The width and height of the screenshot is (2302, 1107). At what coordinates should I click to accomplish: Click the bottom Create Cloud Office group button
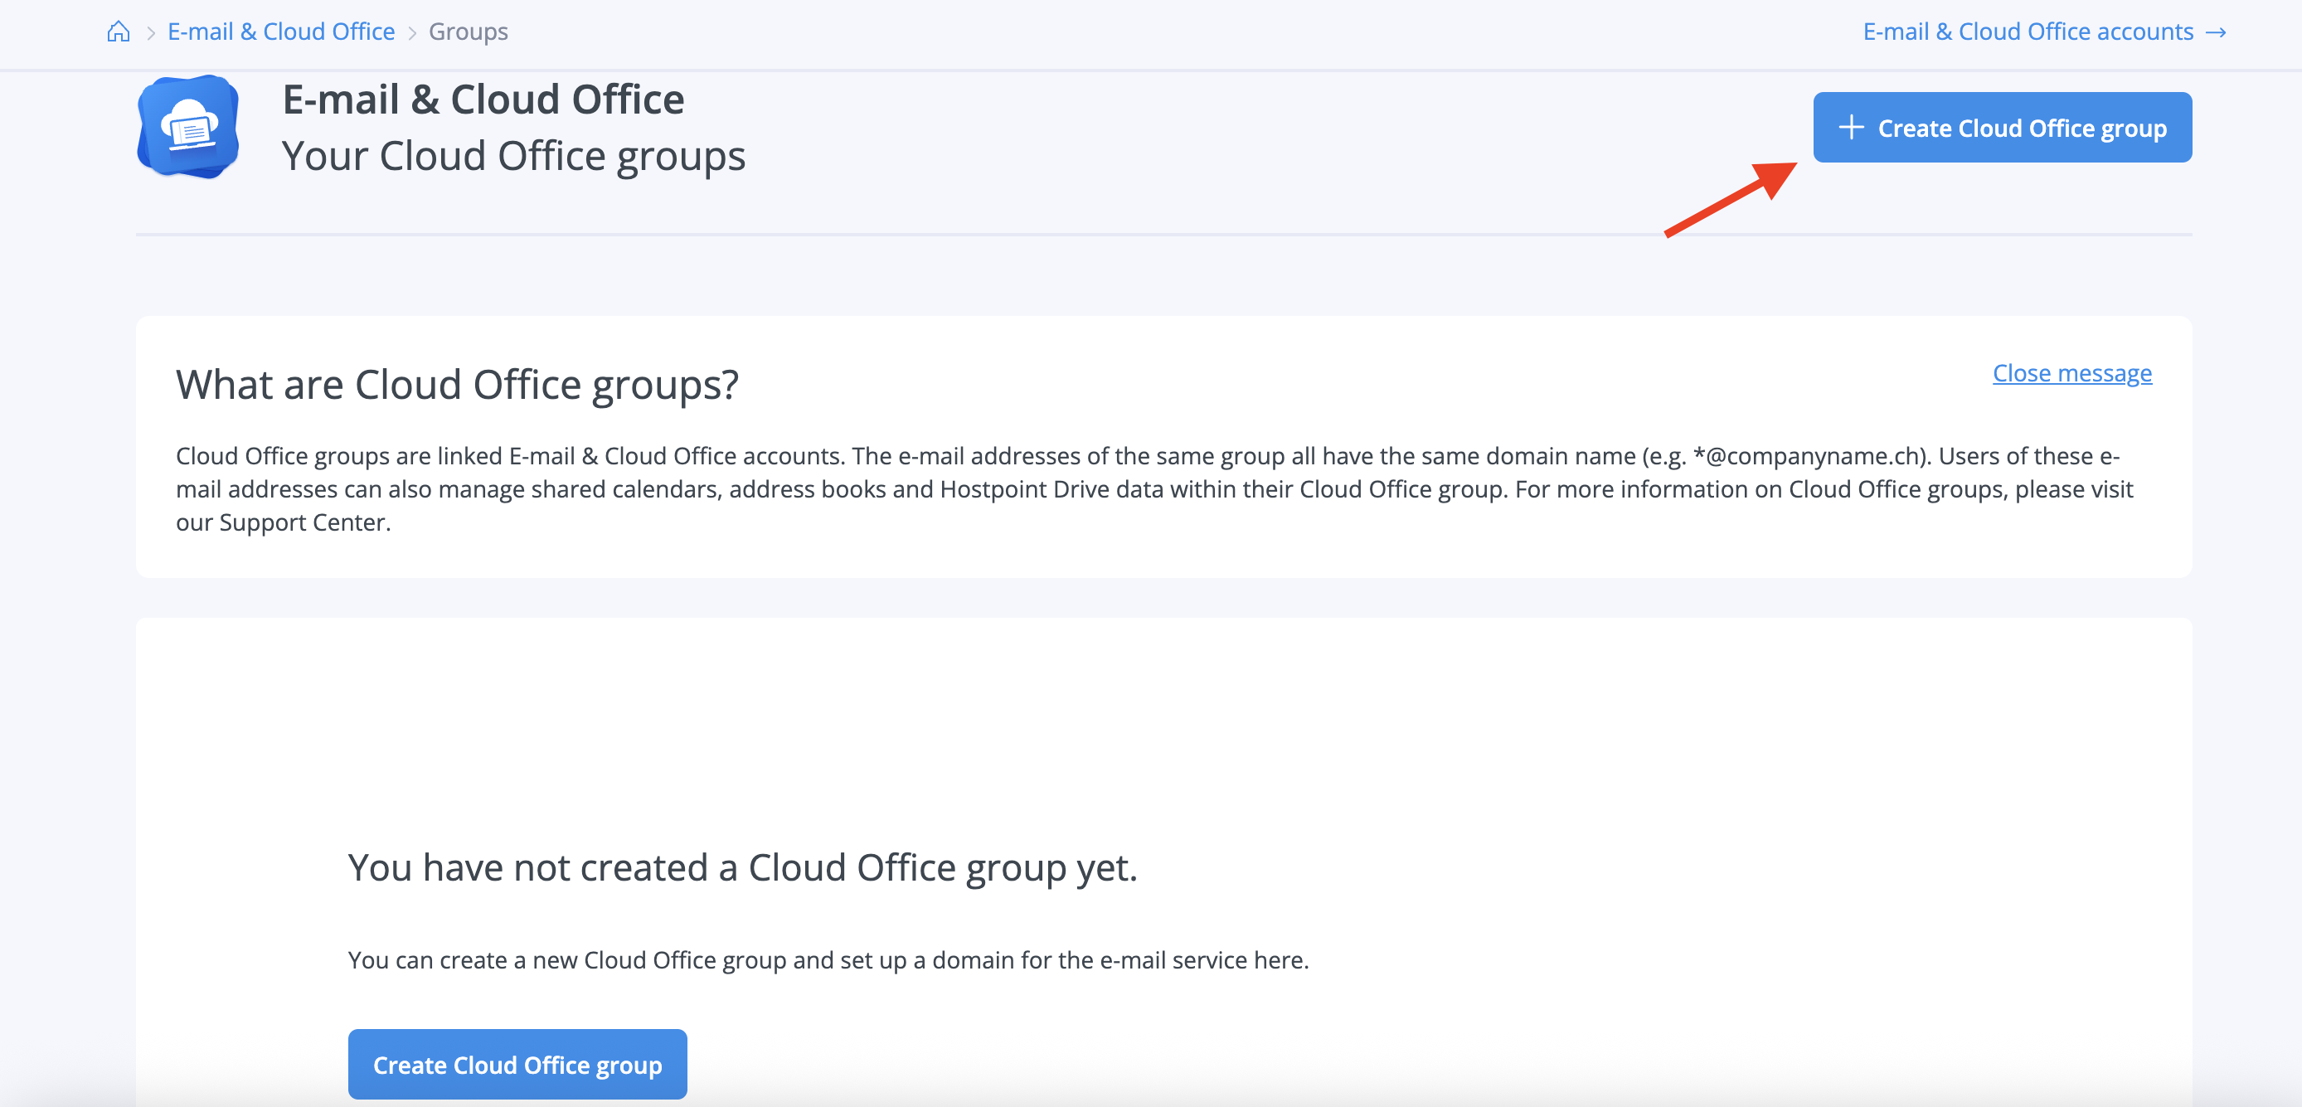pos(517,1064)
